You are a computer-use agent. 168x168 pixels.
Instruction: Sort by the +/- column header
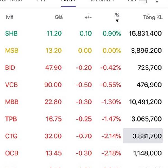pyautogui.click(x=88, y=18)
